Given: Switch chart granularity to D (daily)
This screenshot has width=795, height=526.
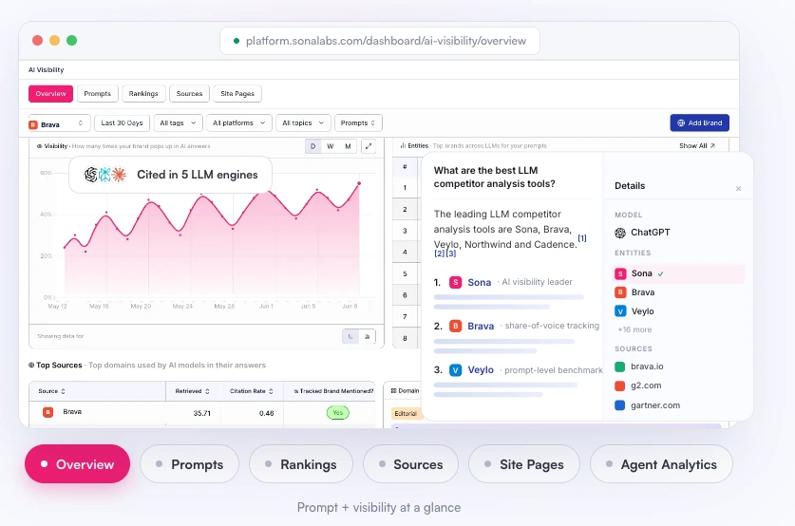Looking at the screenshot, I should tap(312, 146).
